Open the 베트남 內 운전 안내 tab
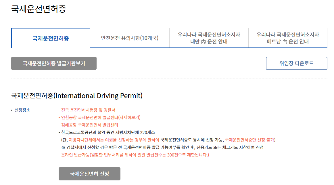This screenshot has height=185, width=334. pyautogui.click(x=288, y=38)
